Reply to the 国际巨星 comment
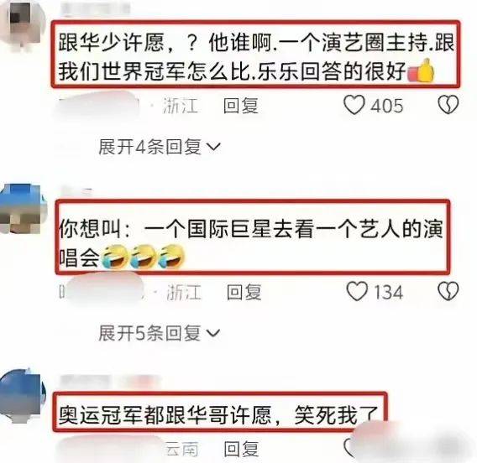477x463 pixels. pyautogui.click(x=244, y=292)
